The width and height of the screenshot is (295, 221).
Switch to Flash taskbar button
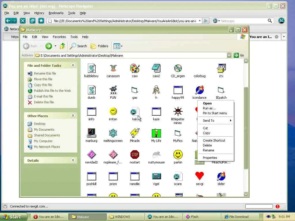201,217
